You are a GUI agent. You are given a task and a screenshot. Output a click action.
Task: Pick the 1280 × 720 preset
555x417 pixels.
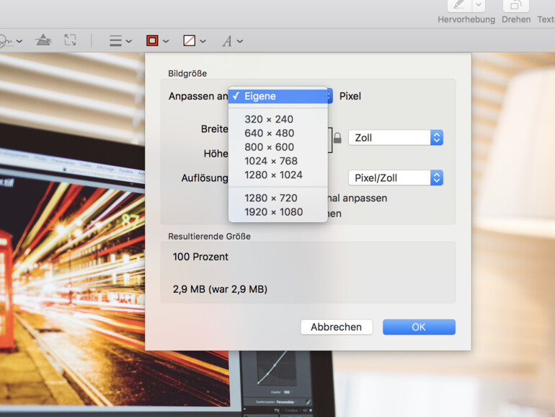pyautogui.click(x=271, y=198)
